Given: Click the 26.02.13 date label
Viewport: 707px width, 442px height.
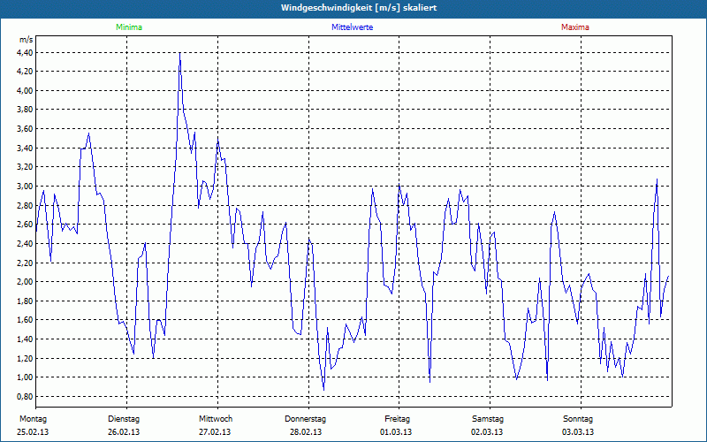Looking at the screenshot, I should (x=124, y=432).
